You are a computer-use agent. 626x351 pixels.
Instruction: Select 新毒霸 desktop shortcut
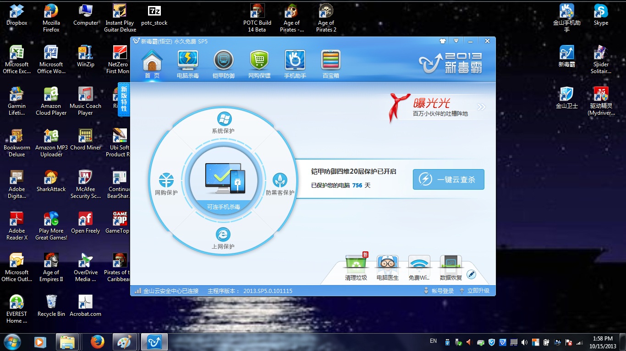(566, 57)
